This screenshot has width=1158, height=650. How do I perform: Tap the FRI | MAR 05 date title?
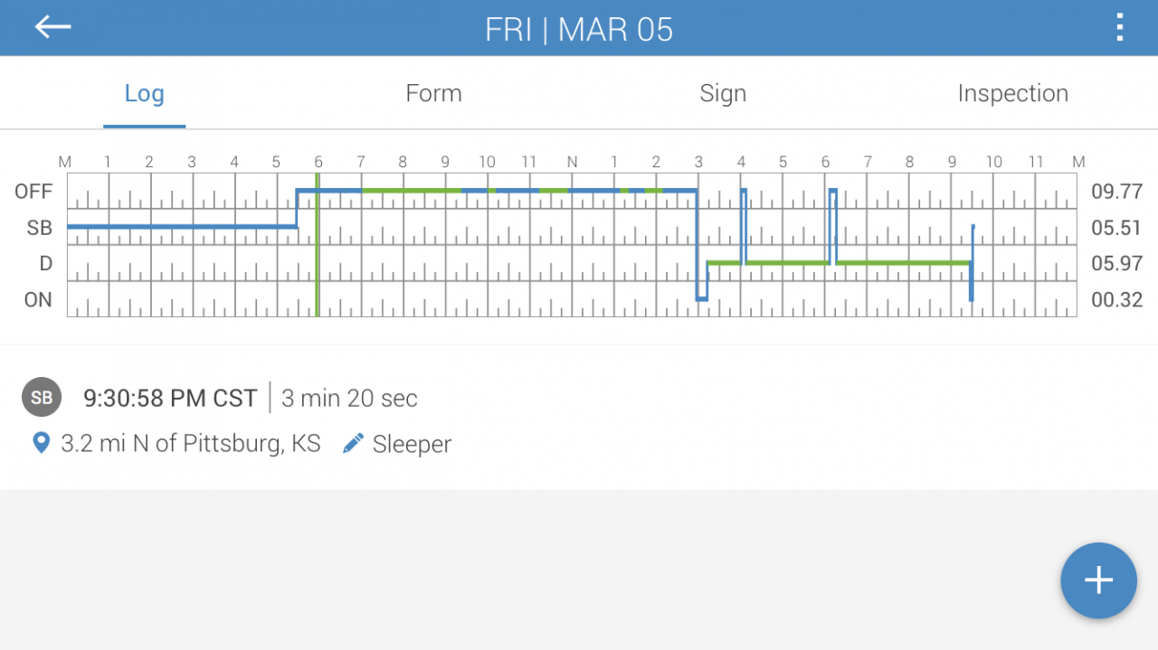(579, 29)
